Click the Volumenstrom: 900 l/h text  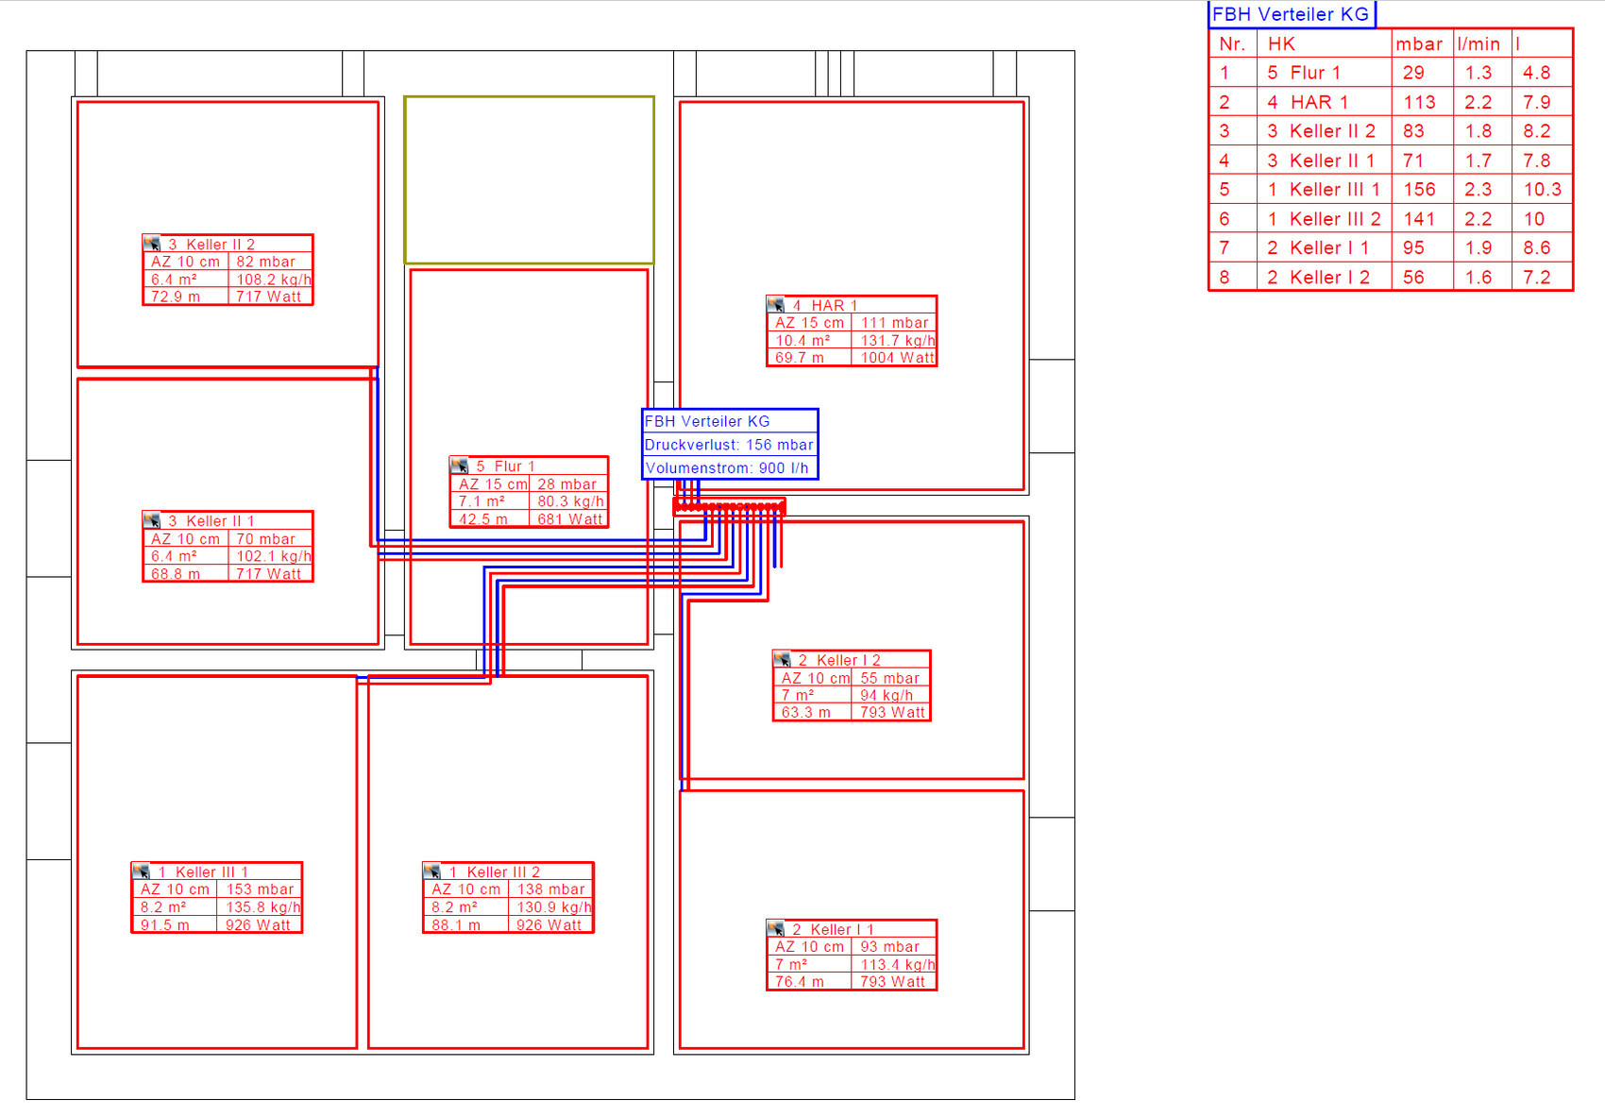[727, 468]
